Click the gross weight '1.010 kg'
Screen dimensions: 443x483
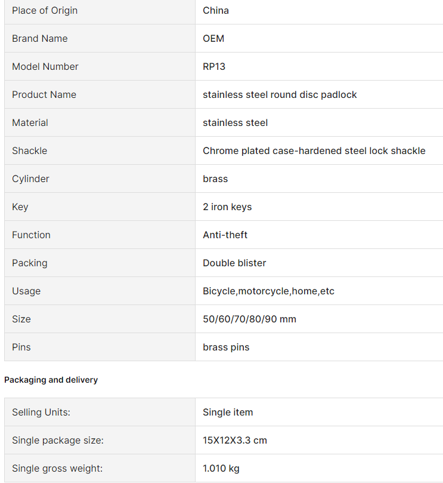[x=221, y=469]
